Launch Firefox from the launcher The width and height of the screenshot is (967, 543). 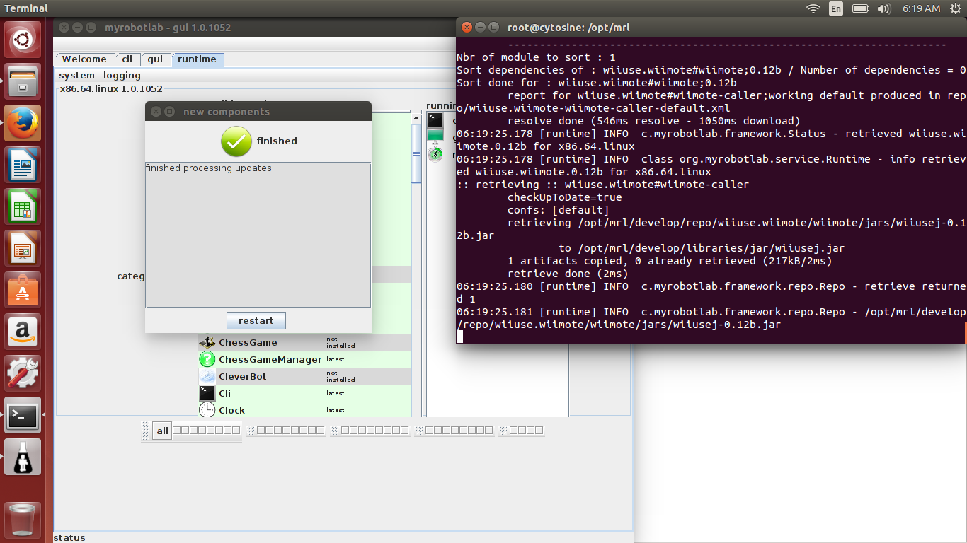23,123
